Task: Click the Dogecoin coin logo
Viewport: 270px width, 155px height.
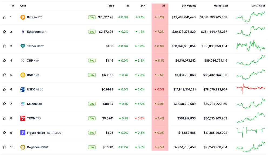Action: coord(23,147)
